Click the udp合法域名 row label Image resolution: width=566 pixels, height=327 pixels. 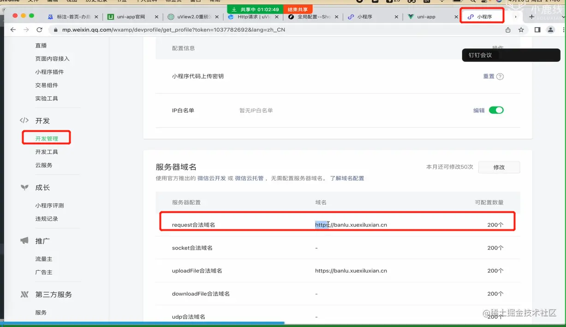point(188,317)
